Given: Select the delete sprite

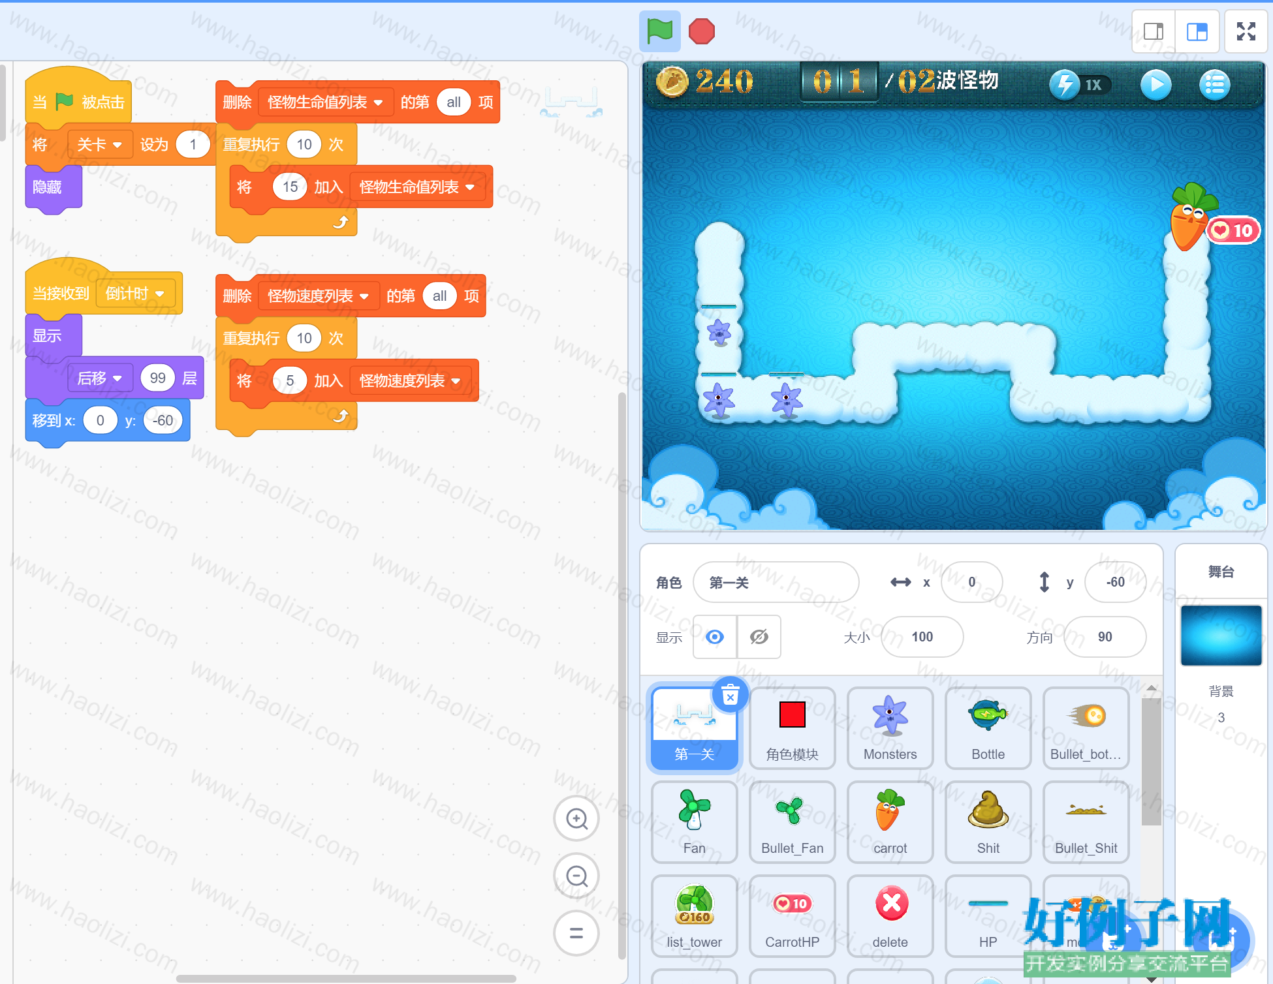Looking at the screenshot, I should [x=890, y=915].
